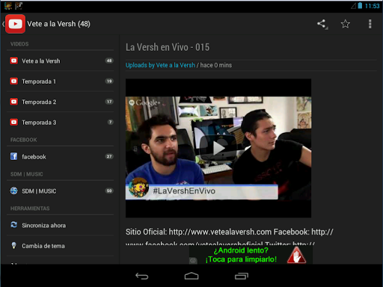Image resolution: width=383 pixels, height=287 pixels.
Task: Tap the Cambia de tema lightbulb icon
Action: pyautogui.click(x=13, y=245)
